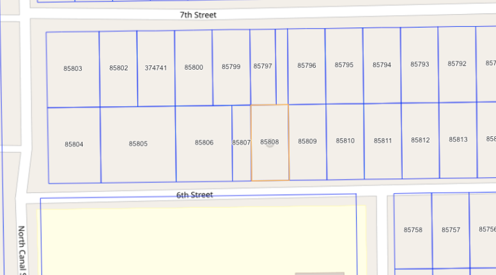The height and width of the screenshot is (275, 496).
Task: Select parcel 85797
Action: coord(262,66)
